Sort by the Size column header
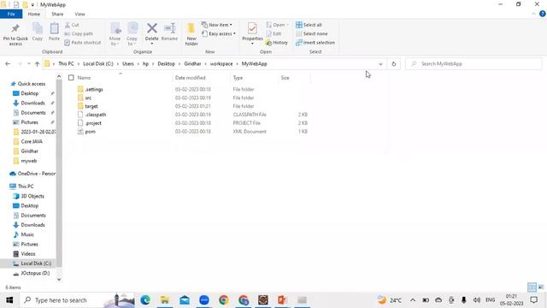Viewport: 547px width, 308px height. pos(285,78)
